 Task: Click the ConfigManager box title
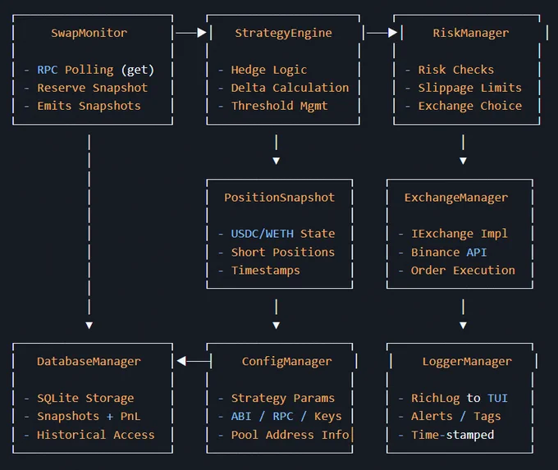(x=287, y=362)
